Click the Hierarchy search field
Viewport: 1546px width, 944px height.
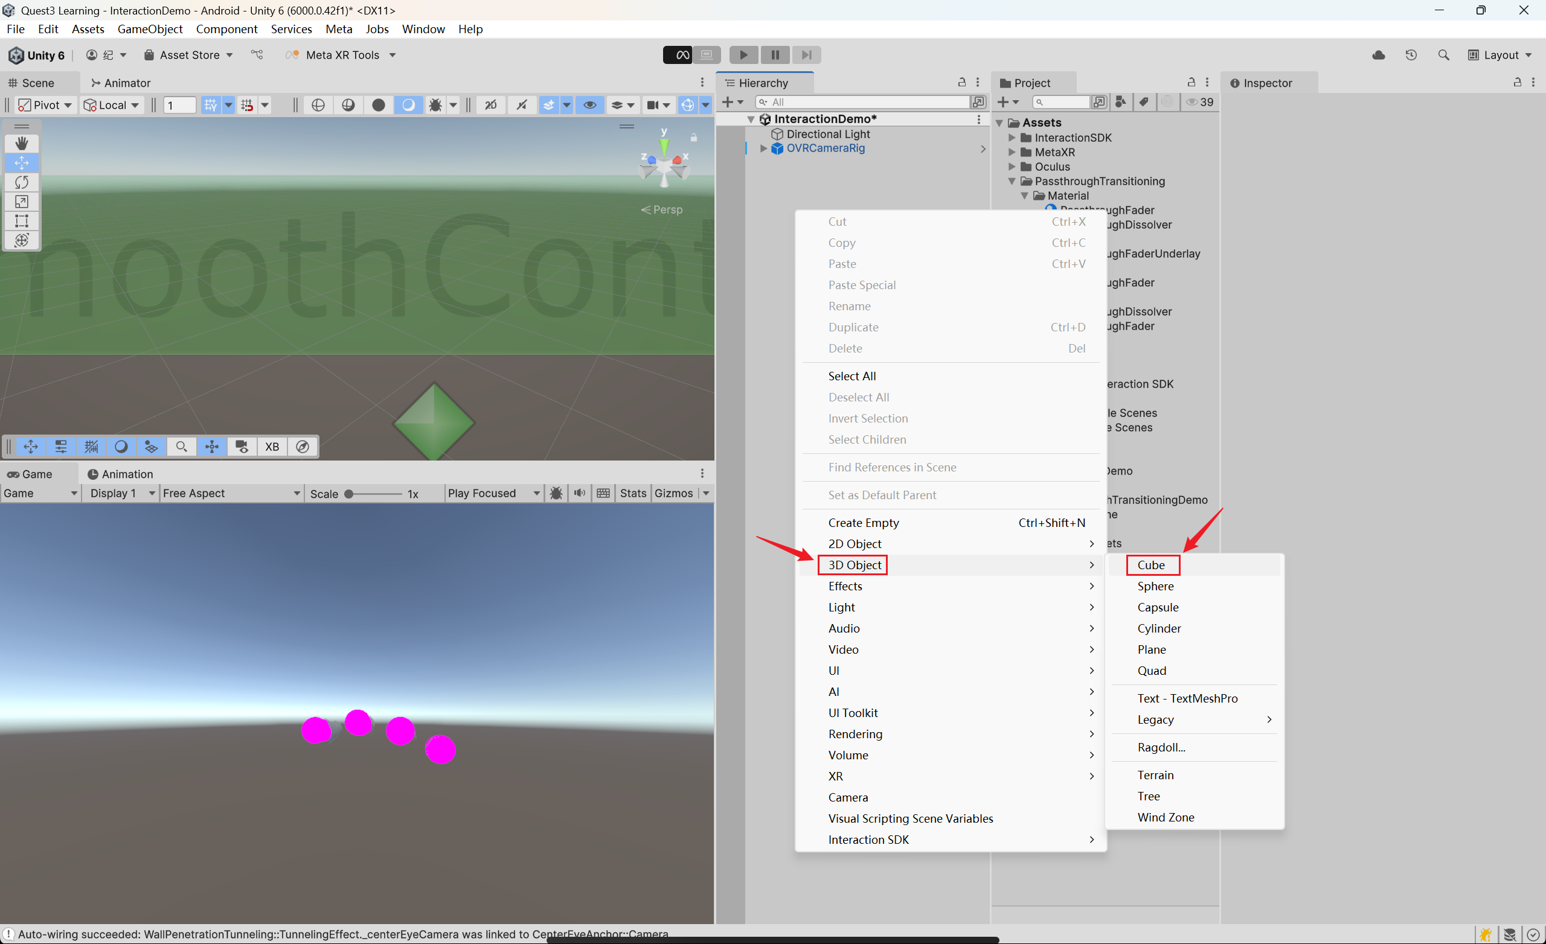click(862, 102)
